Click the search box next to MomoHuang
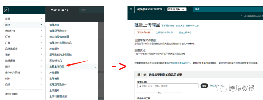The image size is (263, 100). pos(91,10)
